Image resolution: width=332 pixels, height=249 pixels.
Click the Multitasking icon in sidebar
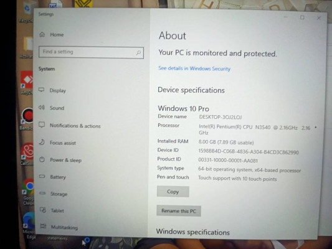[43, 226]
